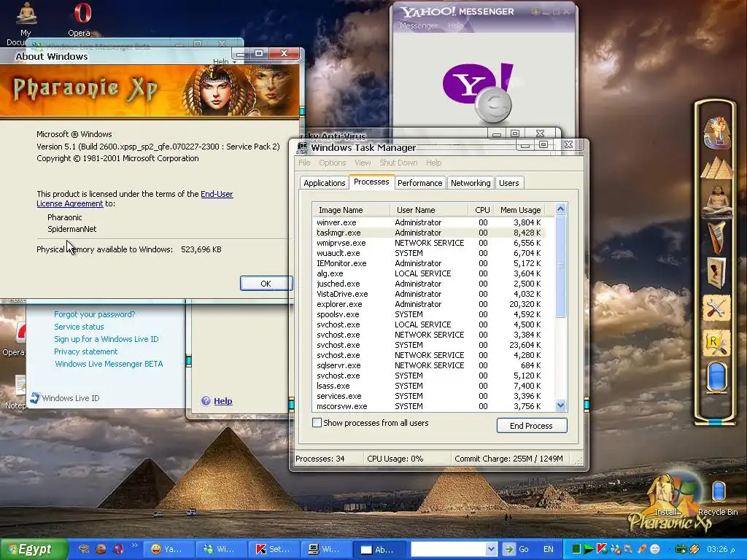Viewport: 747px width, 560px height.
Task: Switch to the Applications tab
Action: (325, 183)
